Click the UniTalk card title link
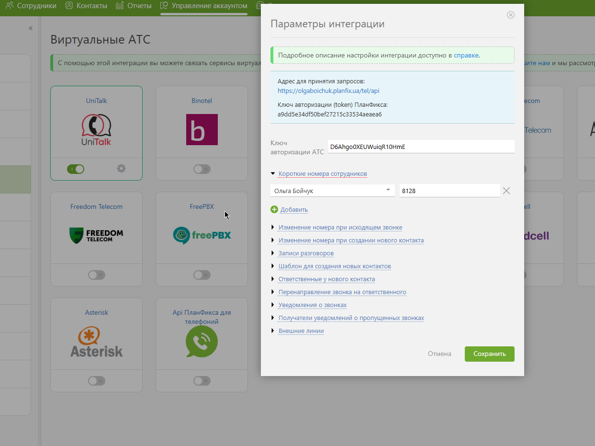The width and height of the screenshot is (595, 446). click(x=96, y=101)
